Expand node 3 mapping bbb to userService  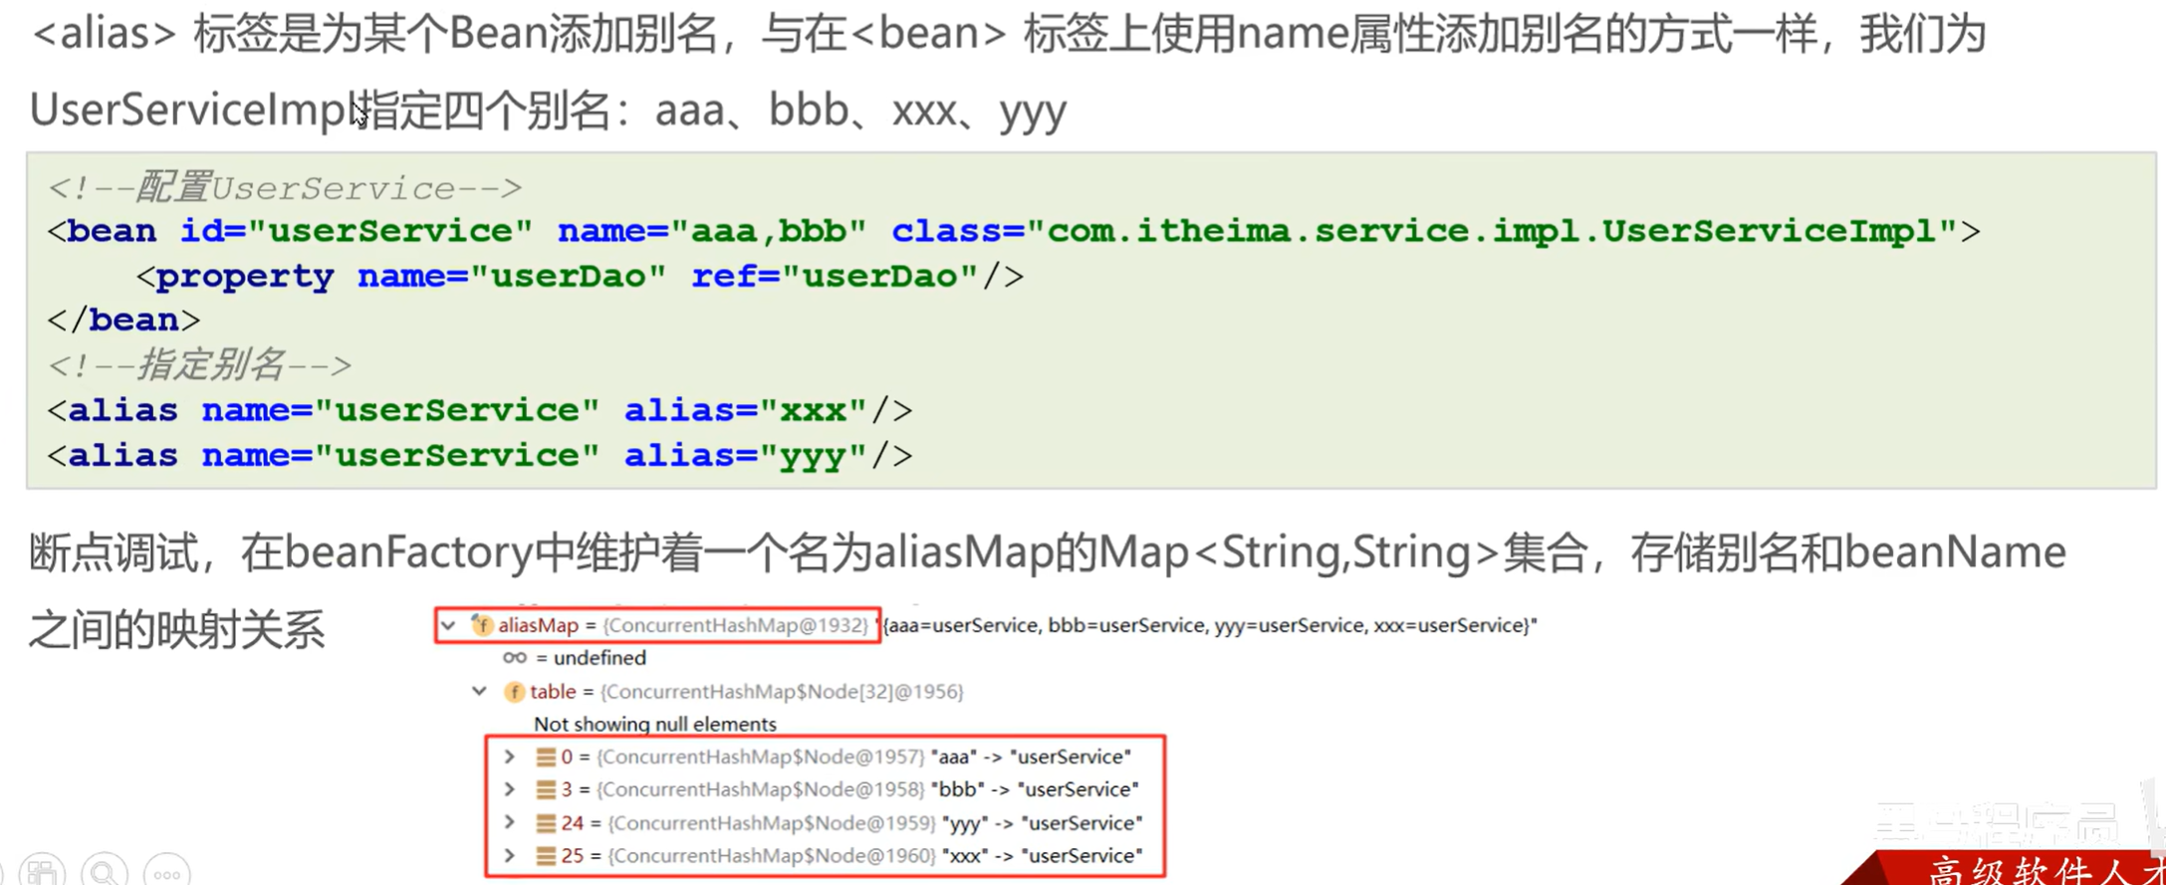point(510,790)
